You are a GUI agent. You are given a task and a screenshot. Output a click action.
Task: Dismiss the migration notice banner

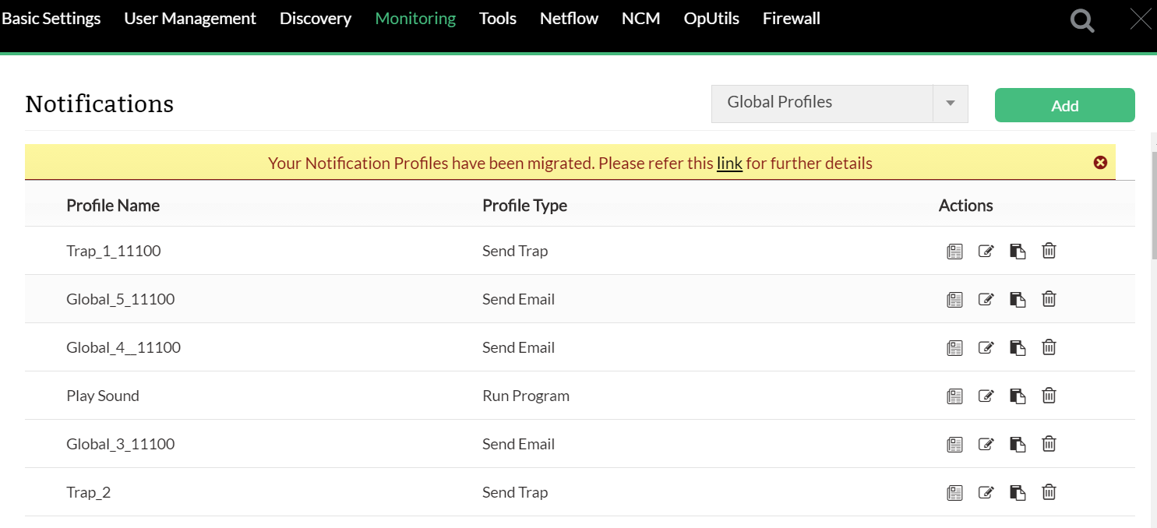tap(1100, 163)
